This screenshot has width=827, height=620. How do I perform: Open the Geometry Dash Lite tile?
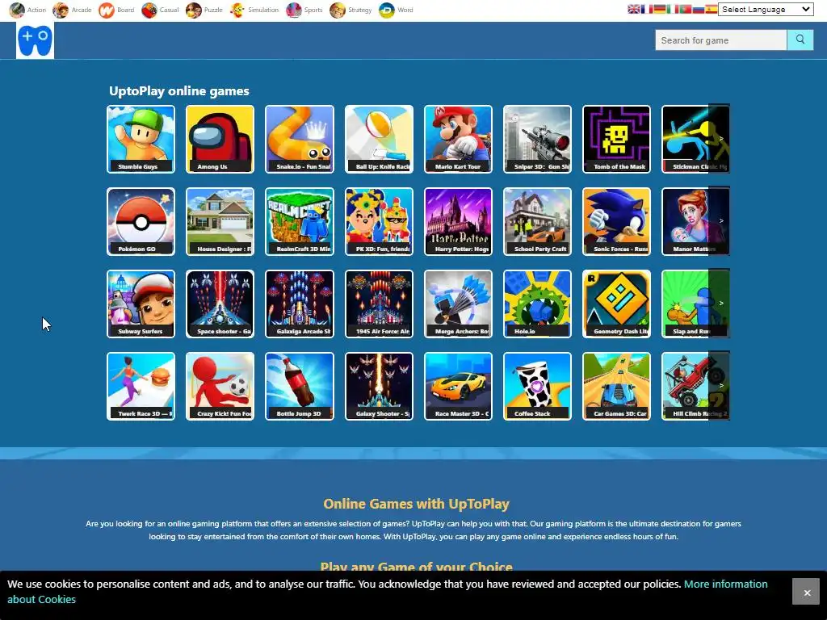(616, 304)
